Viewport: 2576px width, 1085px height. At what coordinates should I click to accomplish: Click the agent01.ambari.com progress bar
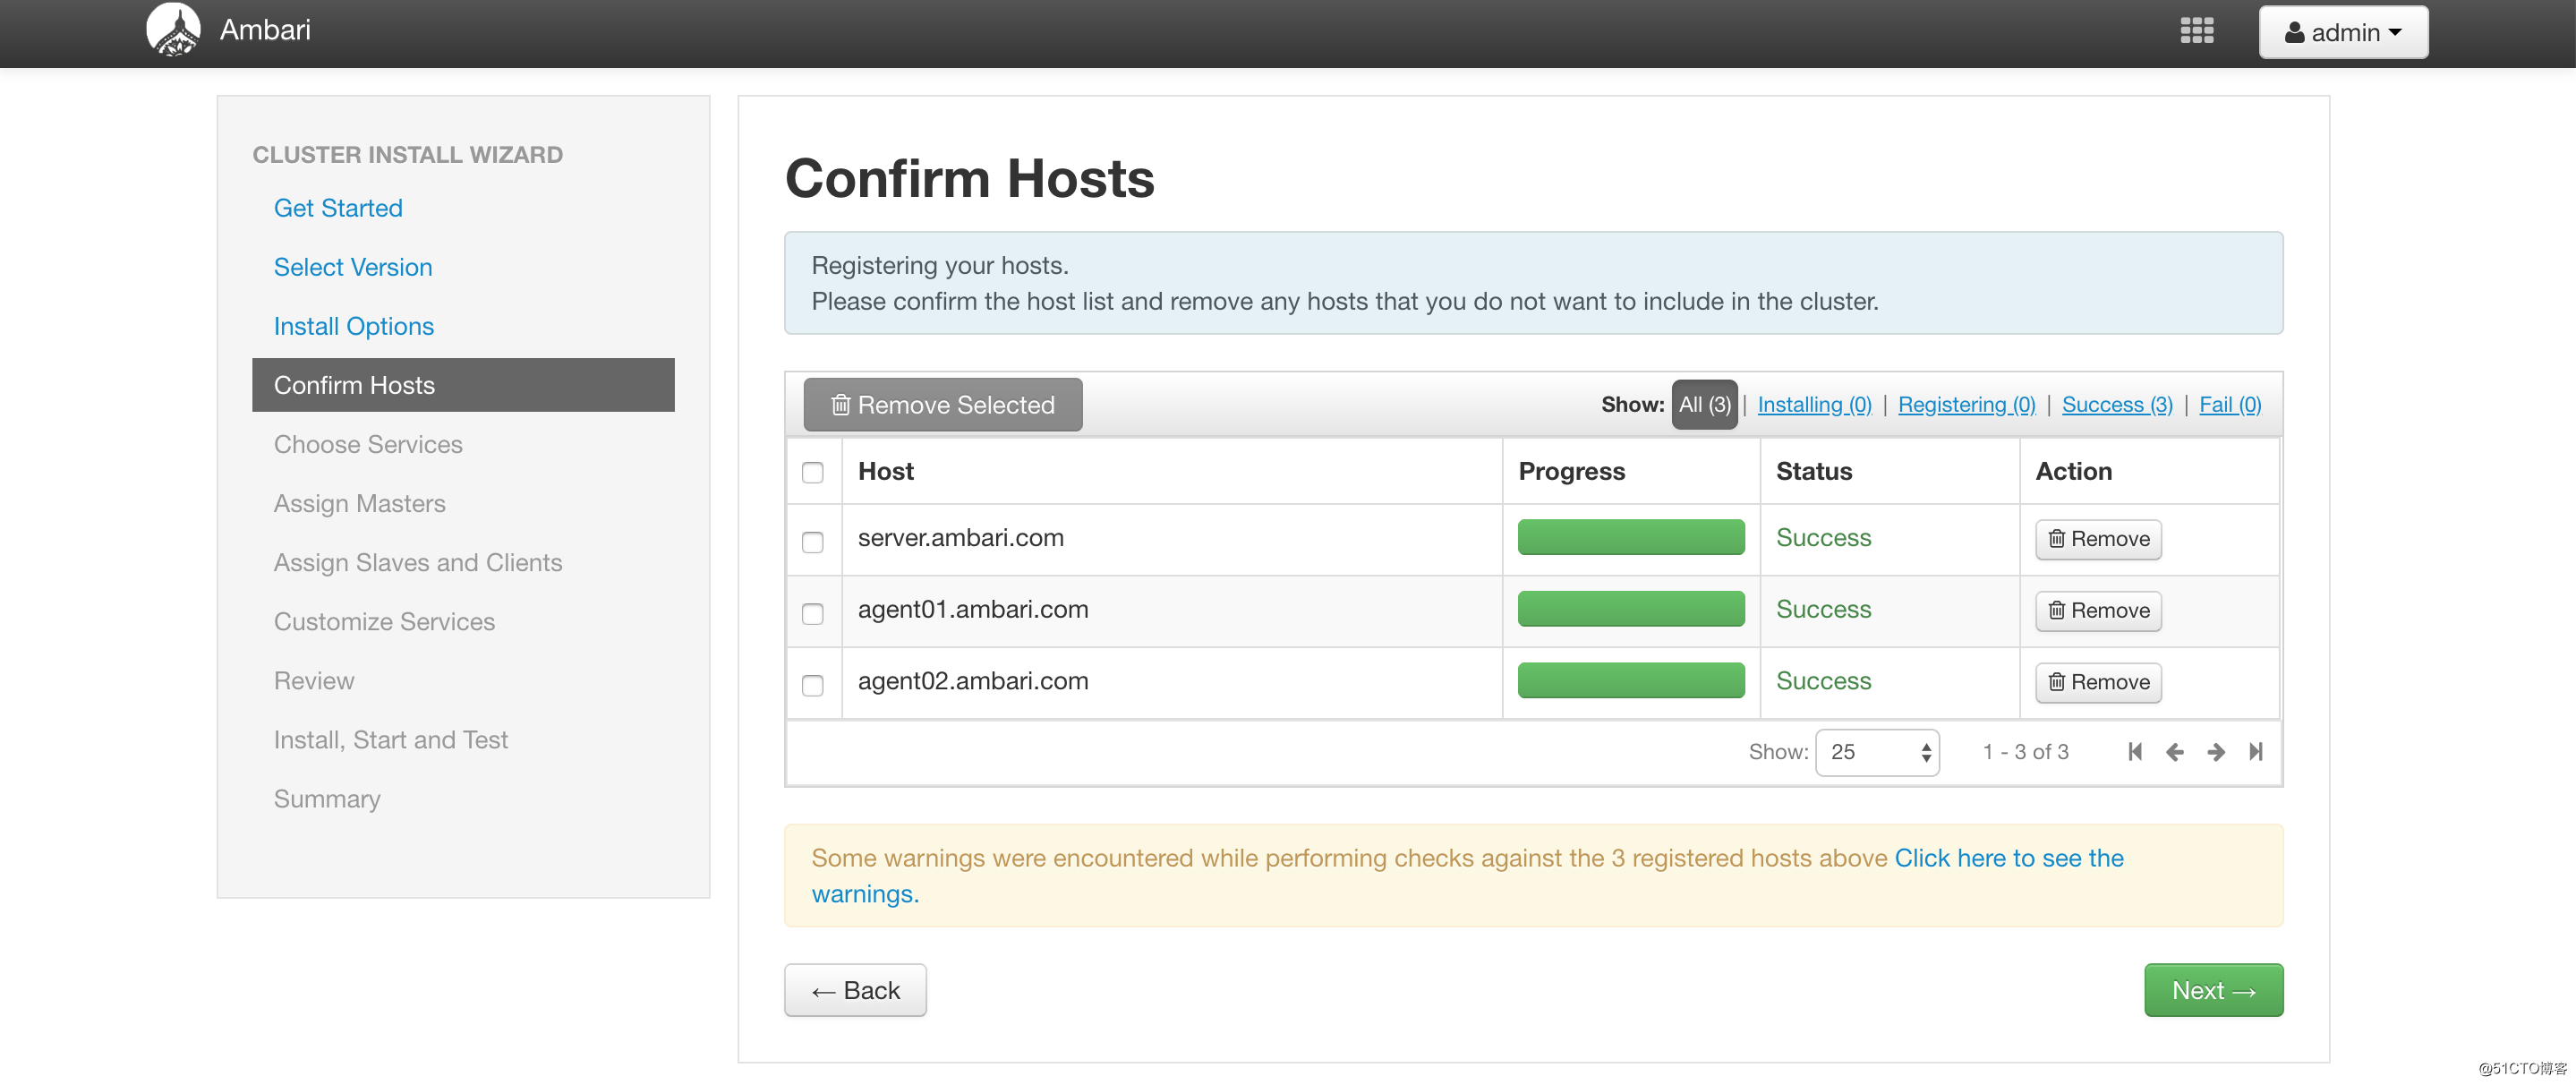point(1630,608)
